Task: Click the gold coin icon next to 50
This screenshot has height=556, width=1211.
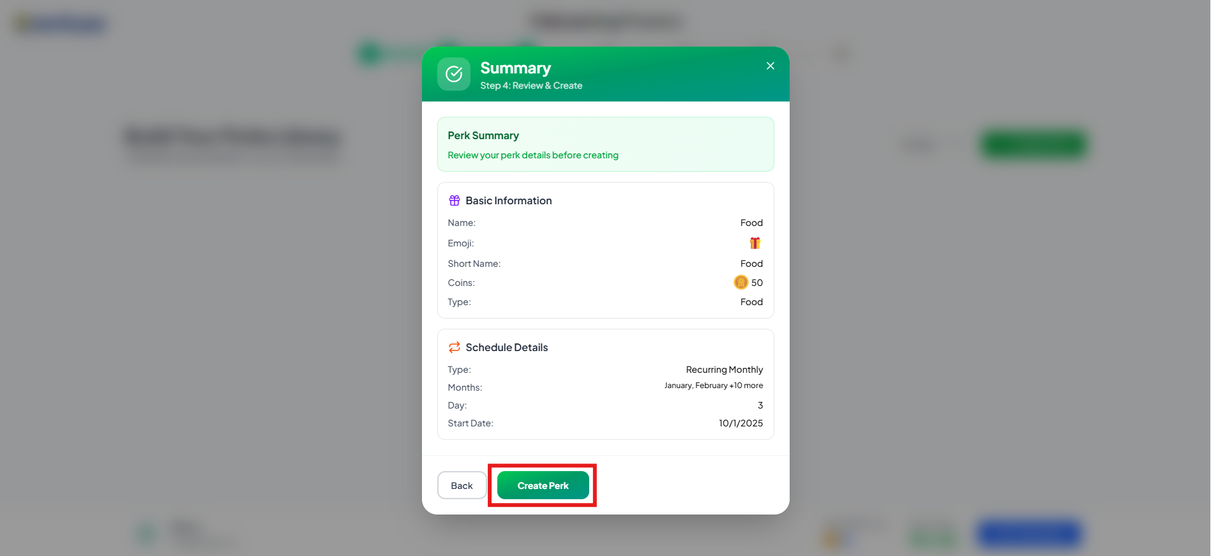Action: 741,282
